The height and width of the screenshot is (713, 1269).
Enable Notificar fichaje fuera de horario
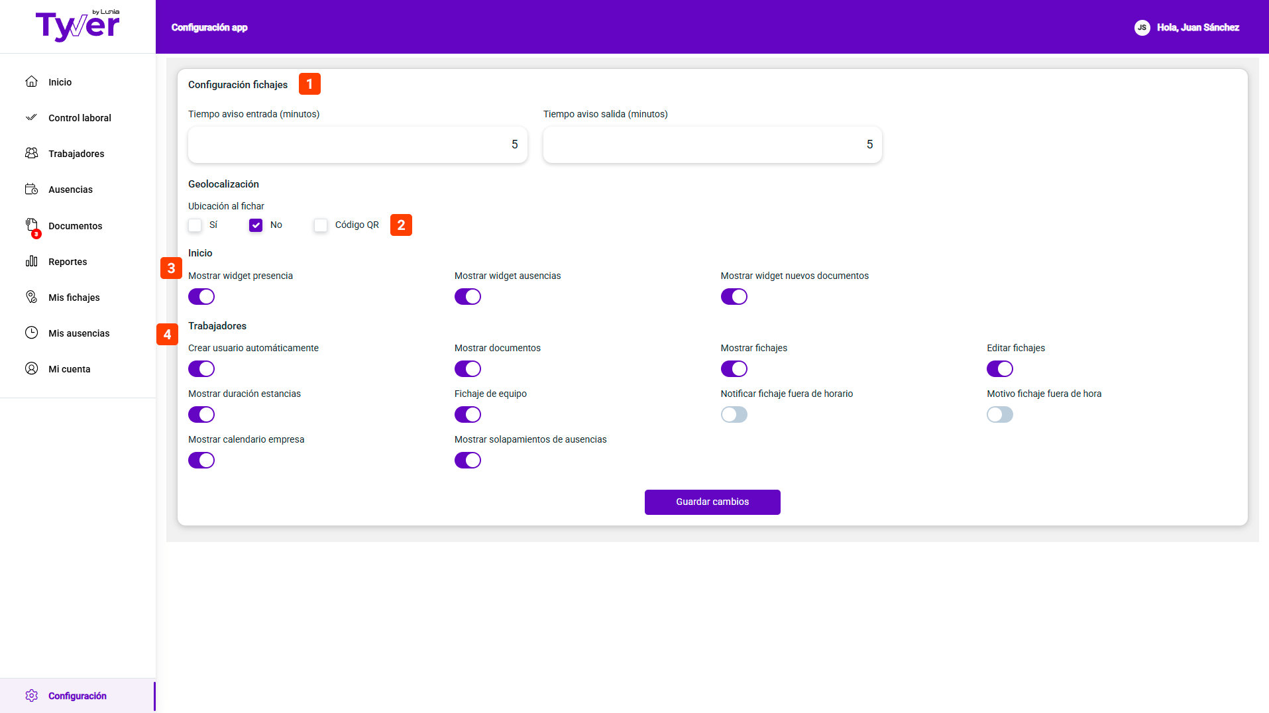click(734, 415)
